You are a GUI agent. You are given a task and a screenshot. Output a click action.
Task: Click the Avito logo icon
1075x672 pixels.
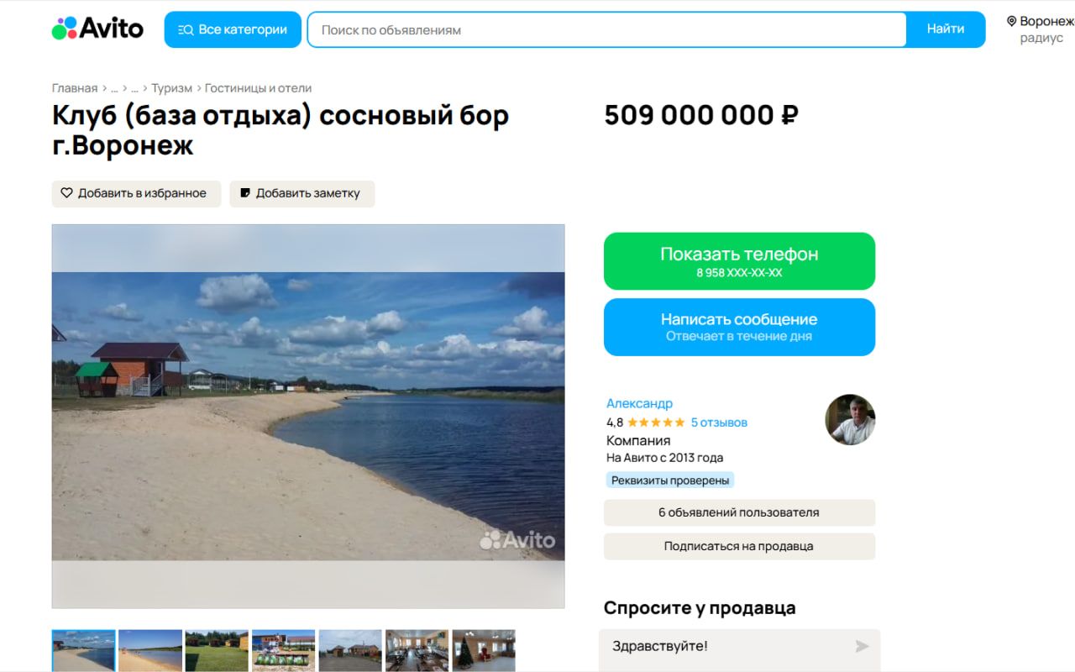click(x=66, y=28)
